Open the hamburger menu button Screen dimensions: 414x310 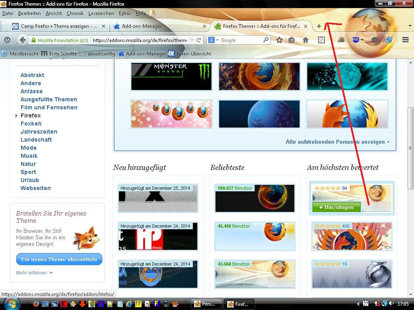coord(405,40)
